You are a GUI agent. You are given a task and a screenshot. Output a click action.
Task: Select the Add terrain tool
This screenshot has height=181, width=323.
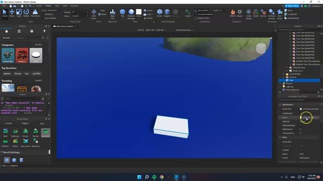[x=5, y=133]
